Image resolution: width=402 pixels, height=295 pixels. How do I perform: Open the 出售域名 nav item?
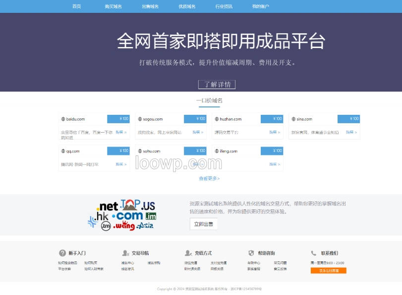(150, 6)
